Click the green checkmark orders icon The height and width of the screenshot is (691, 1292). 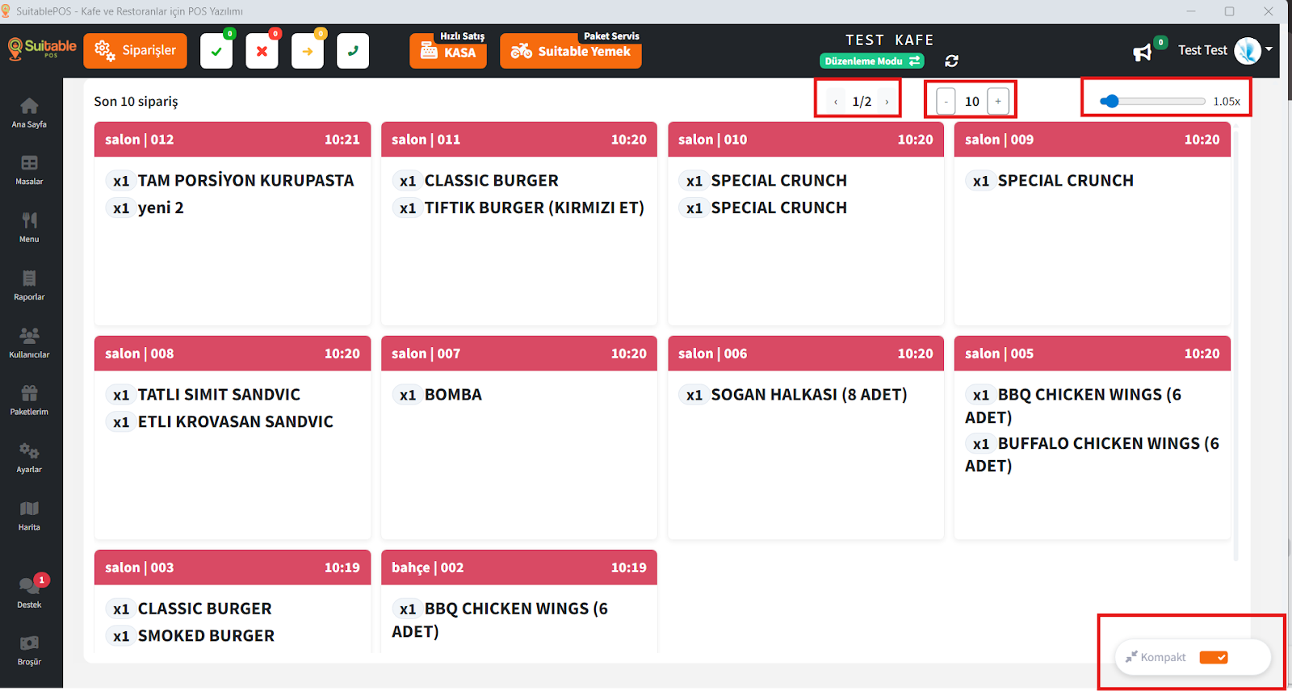coord(216,52)
